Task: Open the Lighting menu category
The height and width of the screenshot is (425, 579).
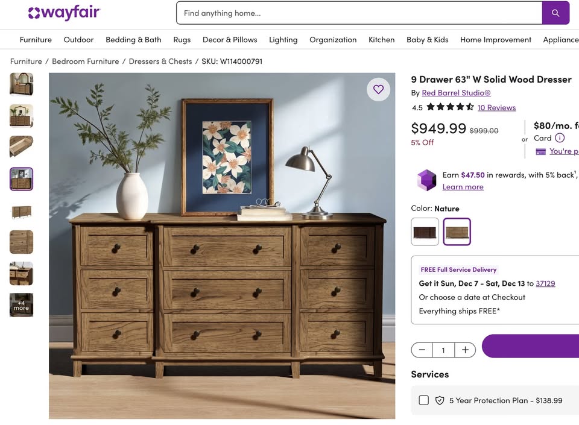Action: [283, 39]
